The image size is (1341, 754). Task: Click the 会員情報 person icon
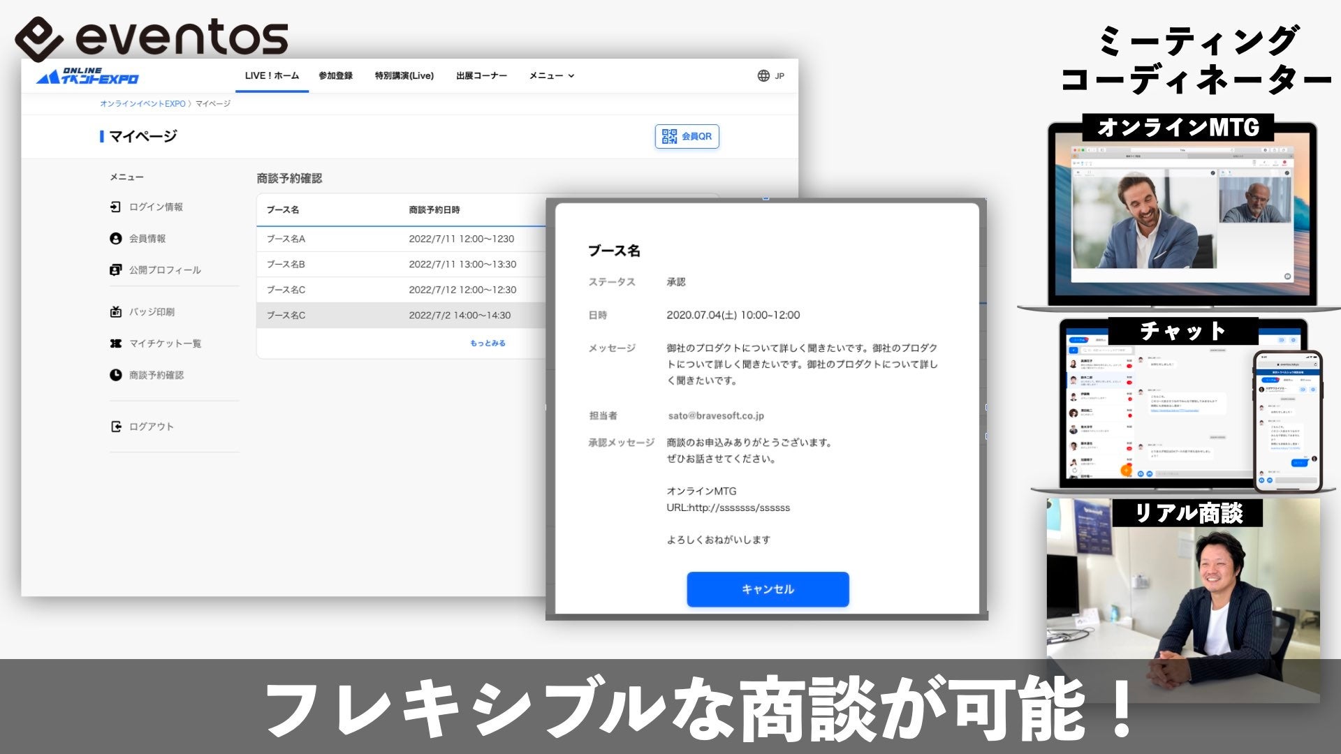[x=116, y=238]
